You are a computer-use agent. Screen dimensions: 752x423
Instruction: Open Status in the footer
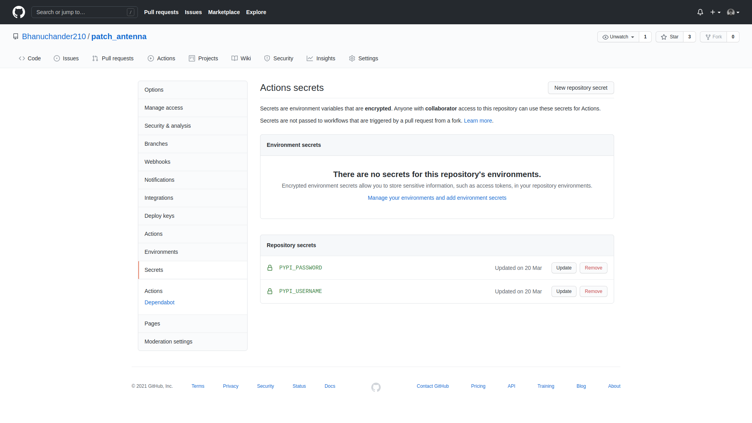(299, 386)
